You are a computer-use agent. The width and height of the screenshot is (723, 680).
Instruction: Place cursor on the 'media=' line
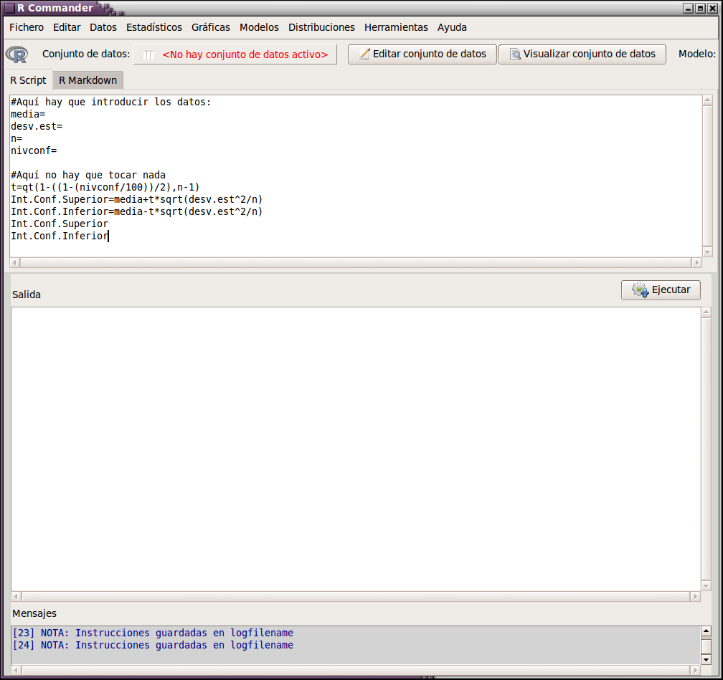pyautogui.click(x=28, y=114)
